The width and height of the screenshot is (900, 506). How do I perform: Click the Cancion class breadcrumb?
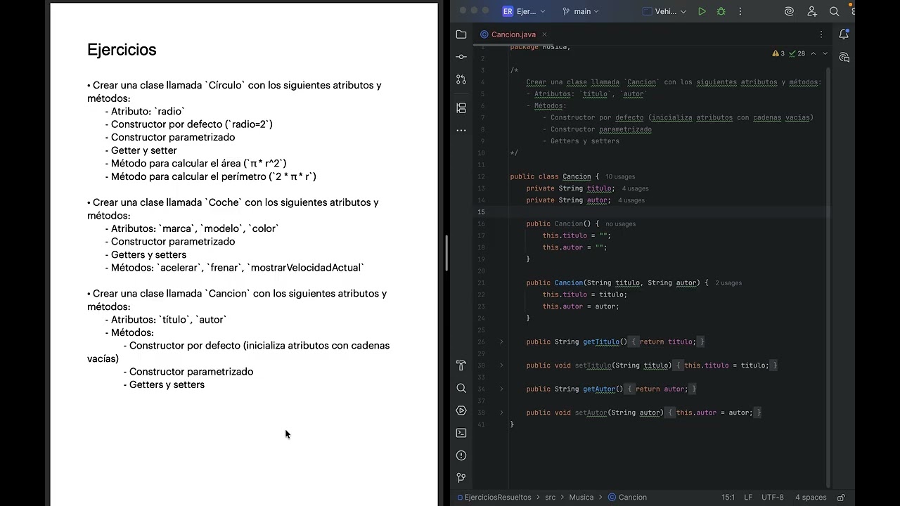click(627, 498)
